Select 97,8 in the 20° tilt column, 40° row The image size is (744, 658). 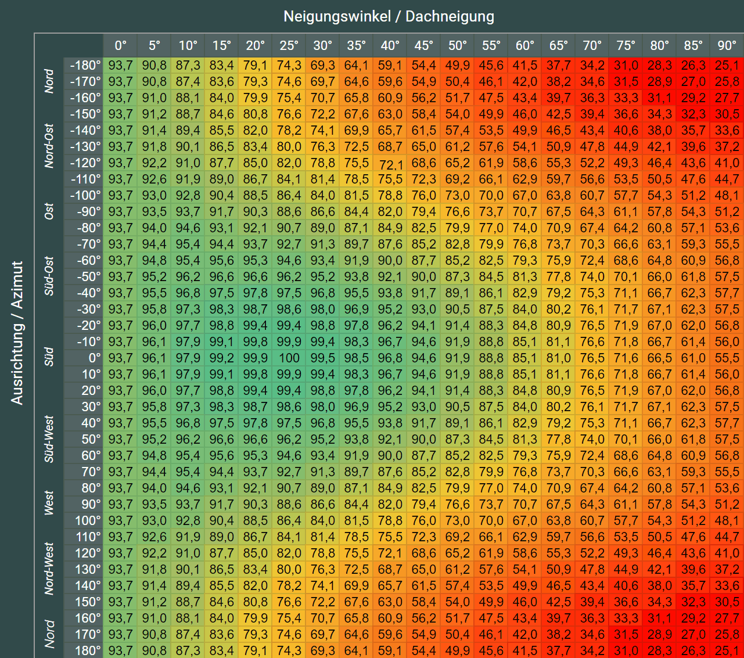point(256,423)
